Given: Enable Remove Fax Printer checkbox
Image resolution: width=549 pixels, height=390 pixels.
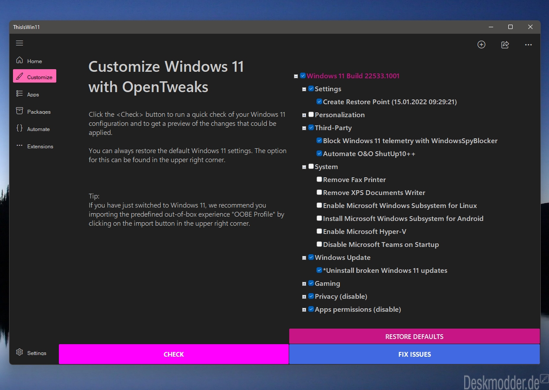Looking at the screenshot, I should pyautogui.click(x=319, y=179).
